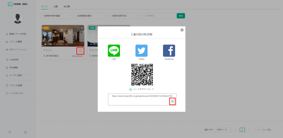Click the logout icon in sidebar

pyautogui.click(x=10, y=132)
